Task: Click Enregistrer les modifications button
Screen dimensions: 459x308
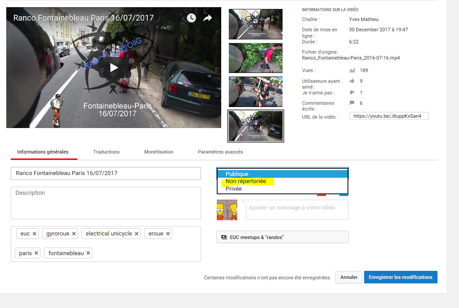Action: coord(400,277)
